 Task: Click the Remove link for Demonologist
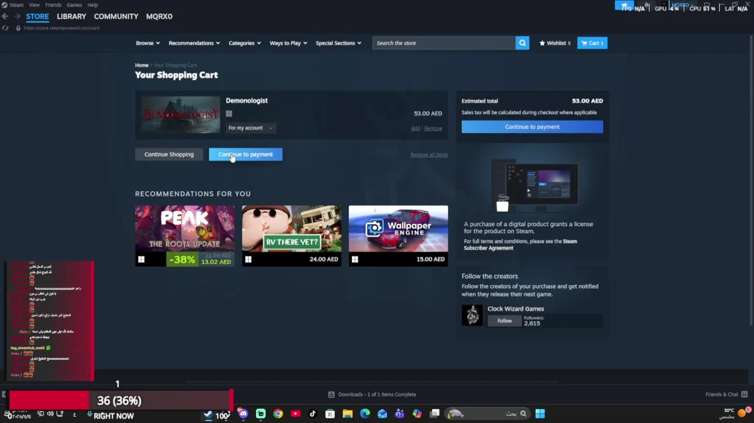coord(433,128)
